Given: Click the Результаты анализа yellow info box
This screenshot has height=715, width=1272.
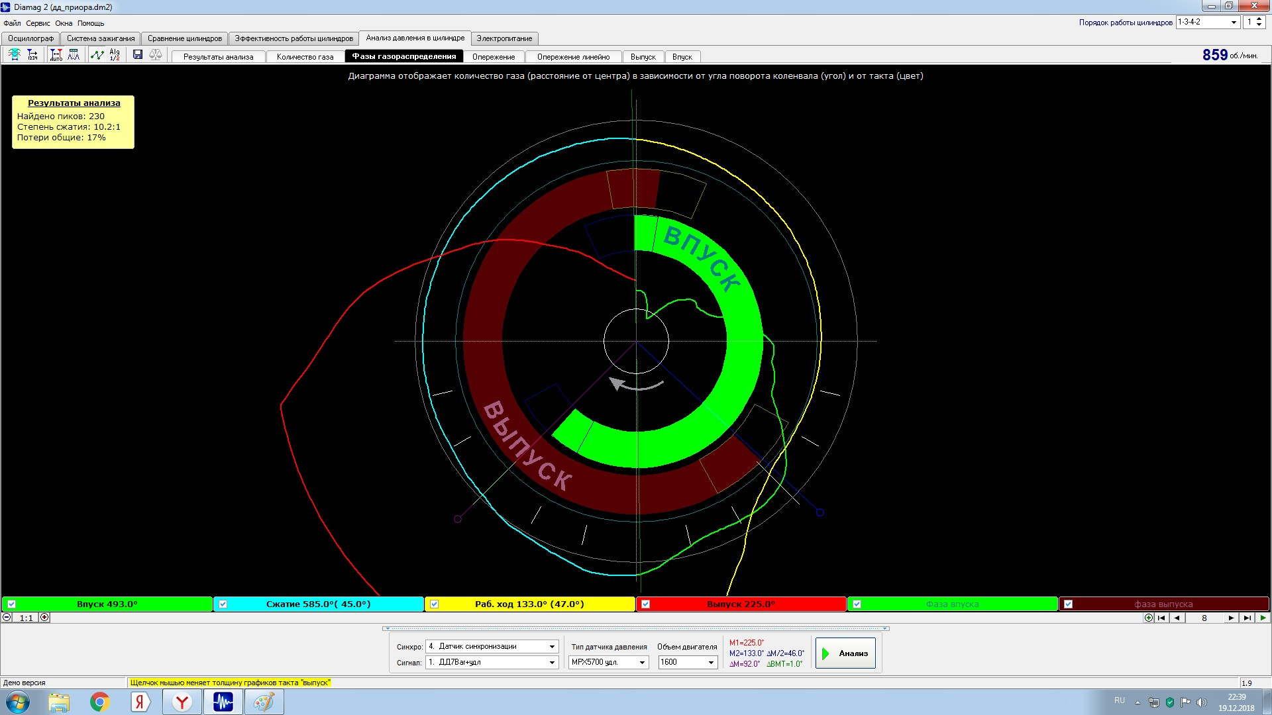Looking at the screenshot, I should coord(73,122).
